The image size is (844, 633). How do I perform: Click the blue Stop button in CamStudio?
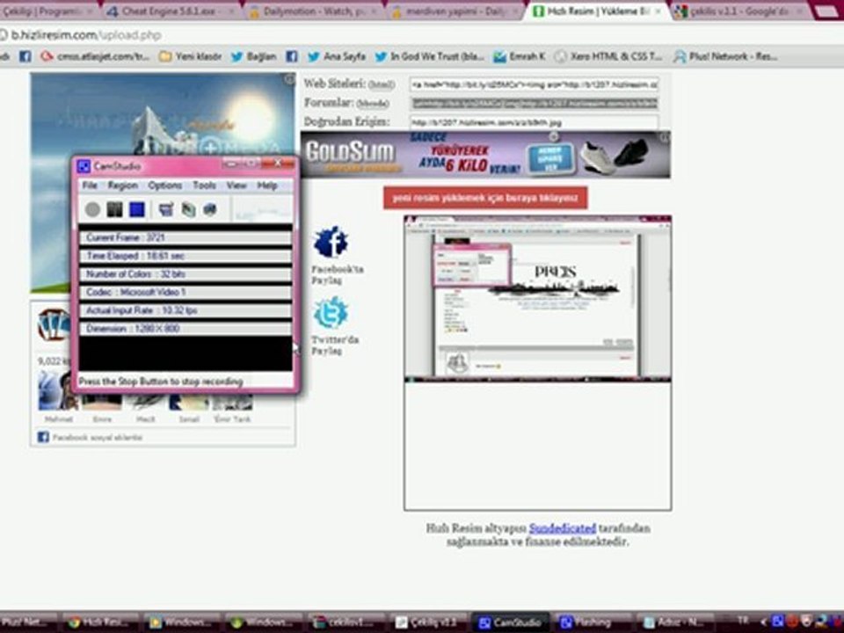[137, 209]
